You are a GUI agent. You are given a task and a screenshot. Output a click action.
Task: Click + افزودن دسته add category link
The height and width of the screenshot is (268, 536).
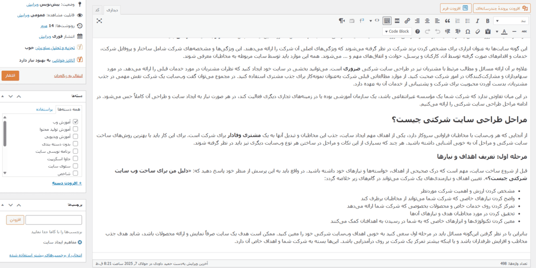pyautogui.click(x=67, y=183)
